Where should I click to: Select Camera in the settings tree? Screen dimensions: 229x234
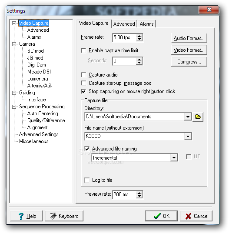click(27, 44)
